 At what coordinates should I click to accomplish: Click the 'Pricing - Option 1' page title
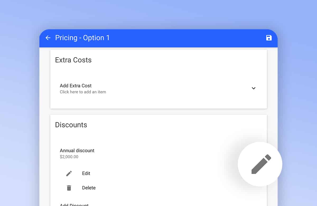click(x=82, y=38)
